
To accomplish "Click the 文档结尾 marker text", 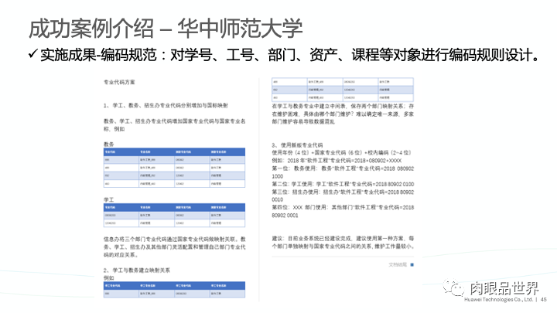I will coord(398,265).
